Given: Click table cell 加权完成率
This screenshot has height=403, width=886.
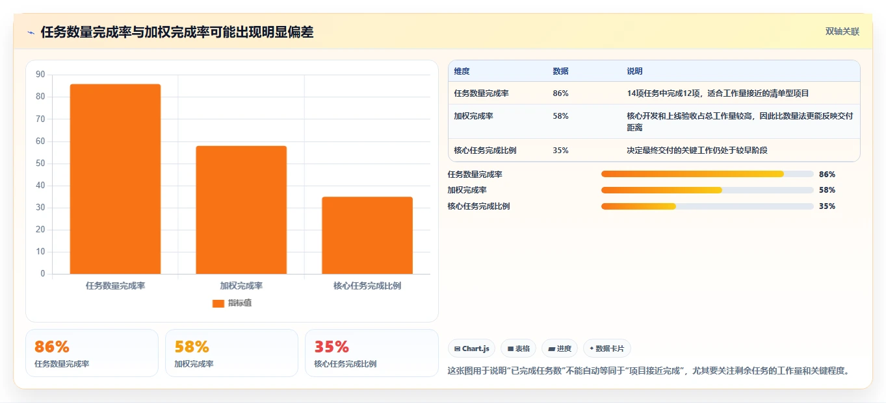Looking at the screenshot, I should (473, 116).
